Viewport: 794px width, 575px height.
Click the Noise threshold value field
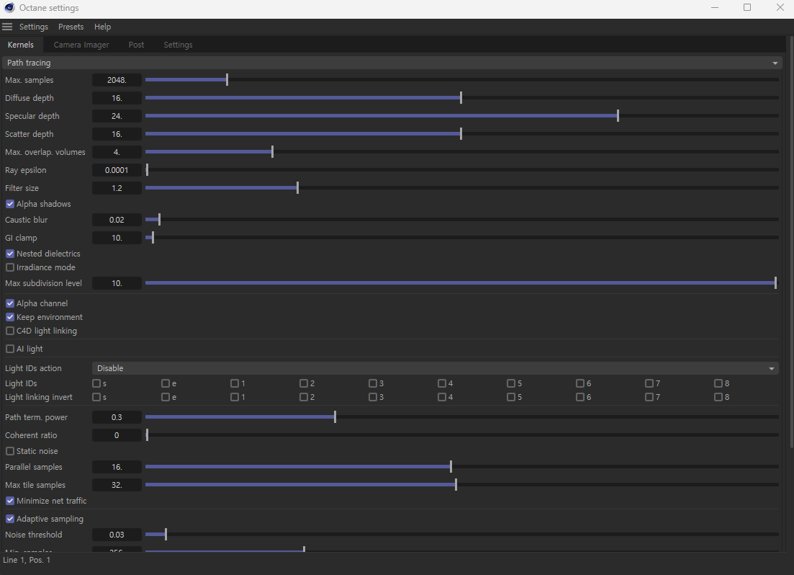tap(117, 535)
